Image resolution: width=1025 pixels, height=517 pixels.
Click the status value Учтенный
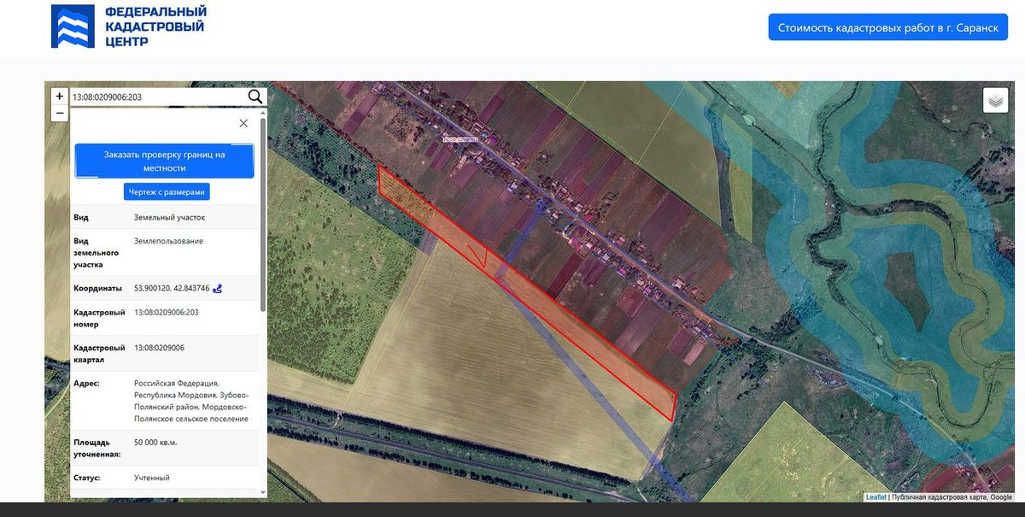pyautogui.click(x=152, y=478)
